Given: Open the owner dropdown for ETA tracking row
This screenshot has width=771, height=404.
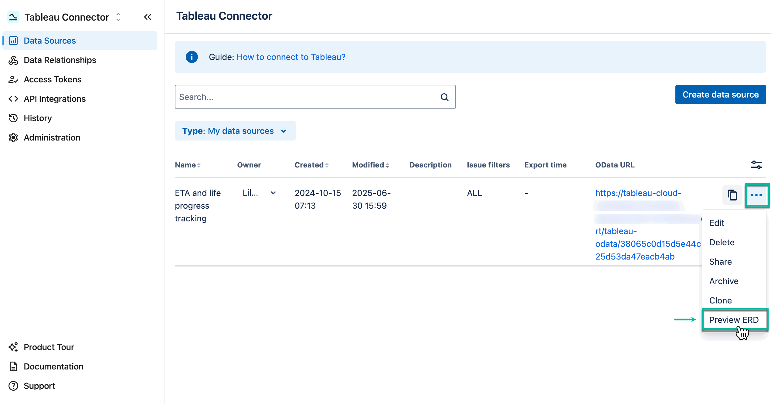Looking at the screenshot, I should 273,193.
